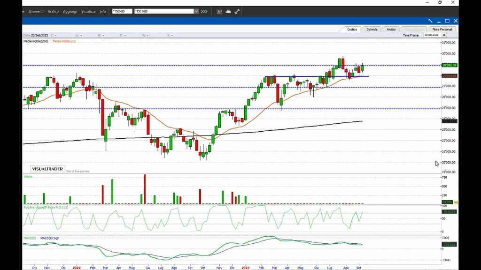Select the Media mobile(21) legend label
481x270 pixels.
pyautogui.click(x=64, y=41)
